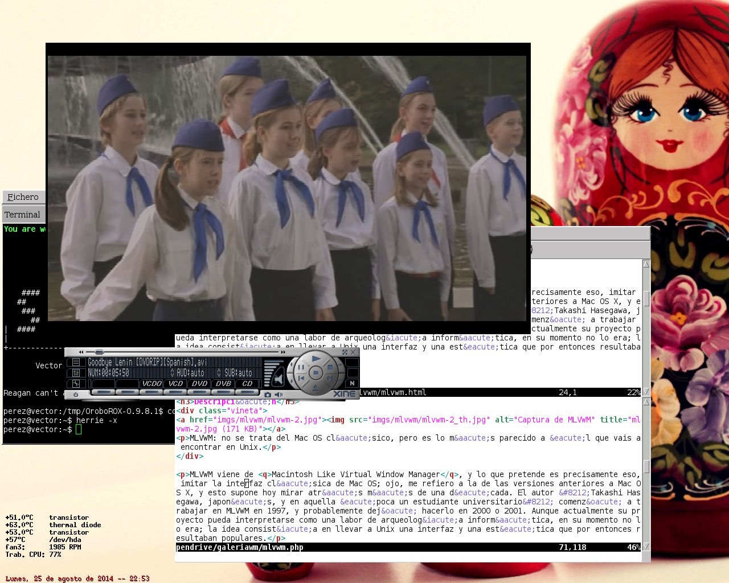Pause the movie in xine
The image size is (729, 583).
(300, 367)
